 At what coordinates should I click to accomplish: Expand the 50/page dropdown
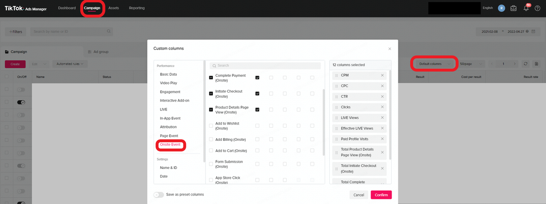[x=472, y=64]
